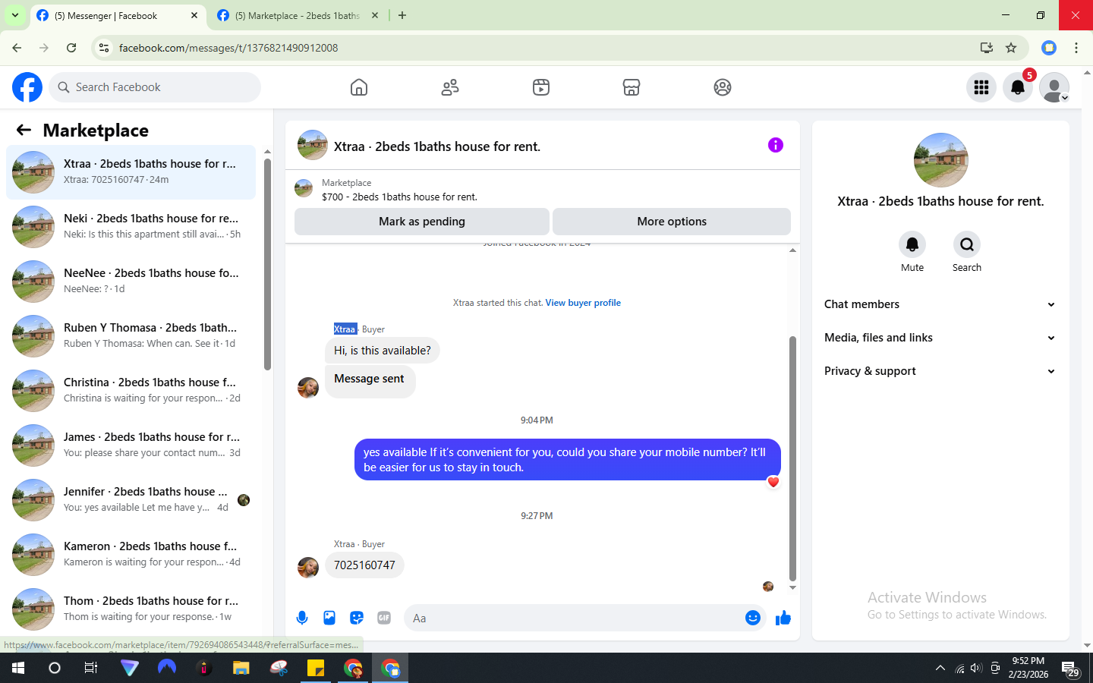Expand Chat members section

[940, 304]
